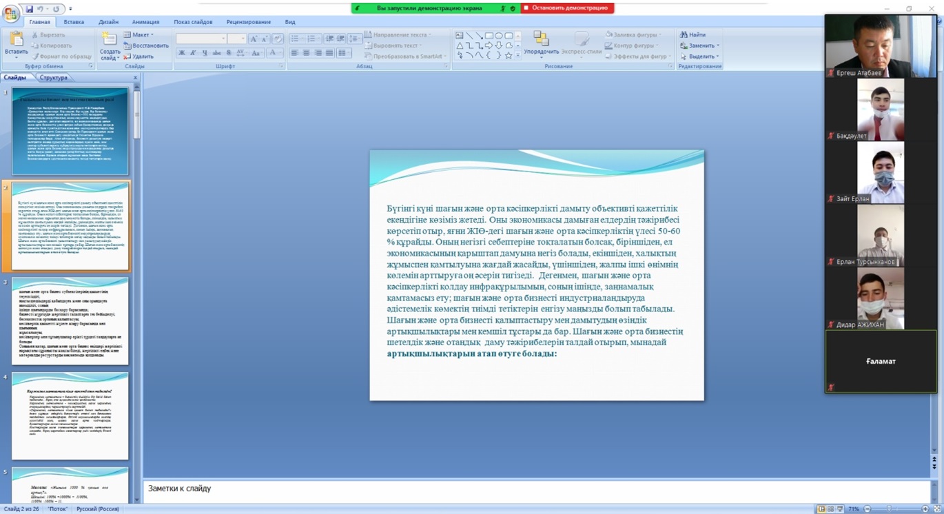Create a new slide with Создать слайд
Viewport: 944px width, 514px height.
[110, 46]
